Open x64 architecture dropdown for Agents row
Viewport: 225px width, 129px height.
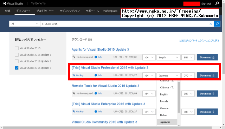[x=149, y=57]
